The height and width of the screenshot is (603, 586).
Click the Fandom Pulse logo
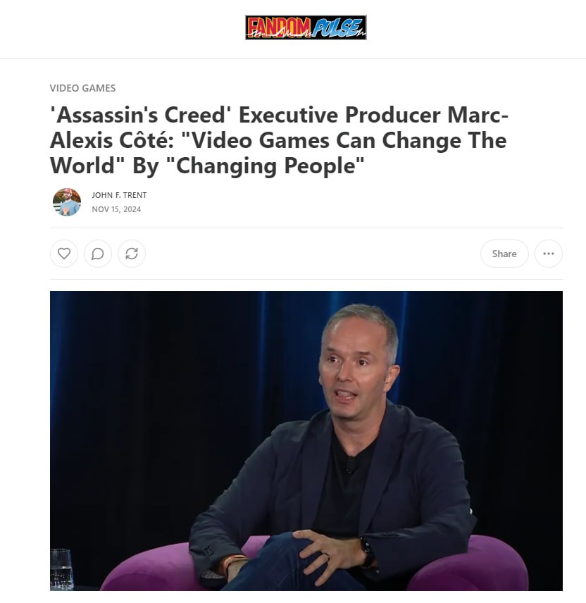[306, 27]
